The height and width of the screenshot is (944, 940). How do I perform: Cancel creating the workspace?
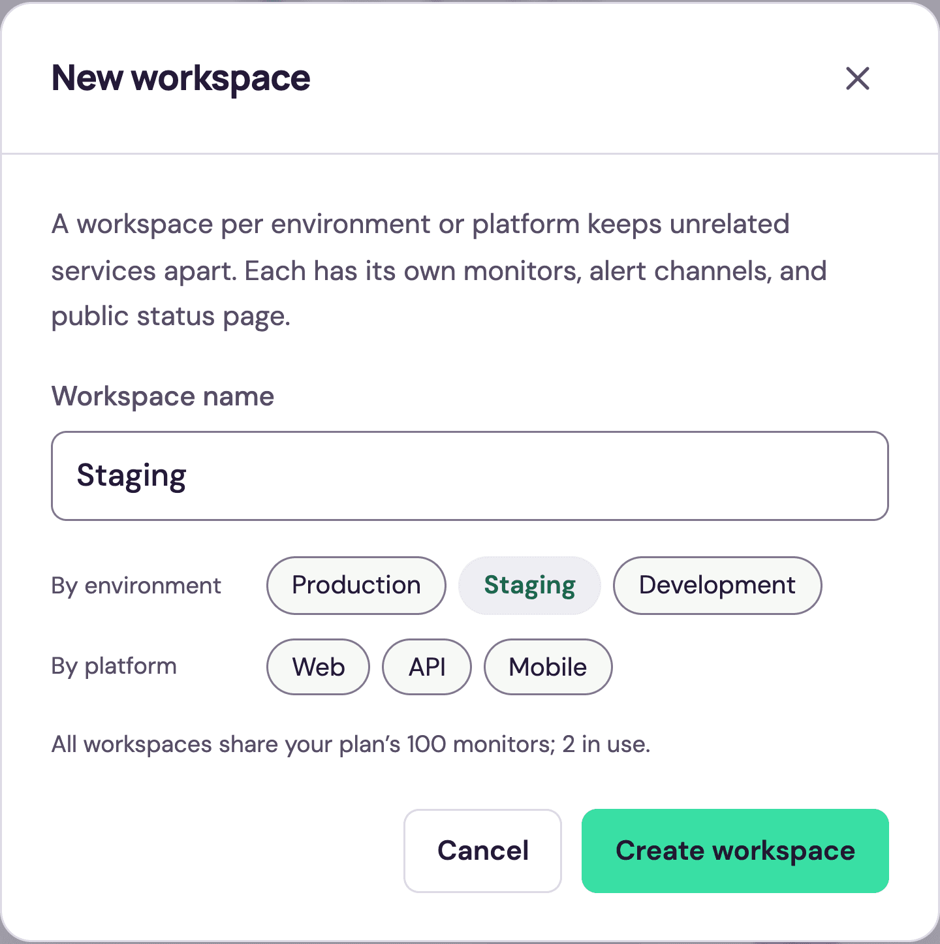coord(483,851)
